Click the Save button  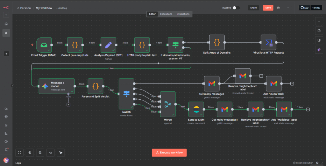click(268, 8)
